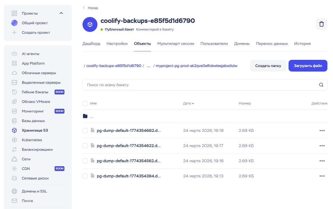
Task: Click Комментарий к бакету link
Action: coord(155,30)
